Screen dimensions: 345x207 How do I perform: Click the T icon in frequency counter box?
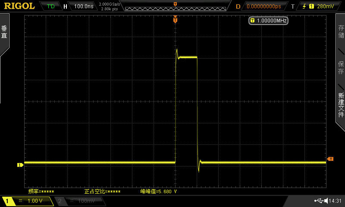click(252, 21)
